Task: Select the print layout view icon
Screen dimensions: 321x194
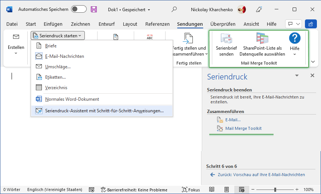Action: click(x=226, y=190)
